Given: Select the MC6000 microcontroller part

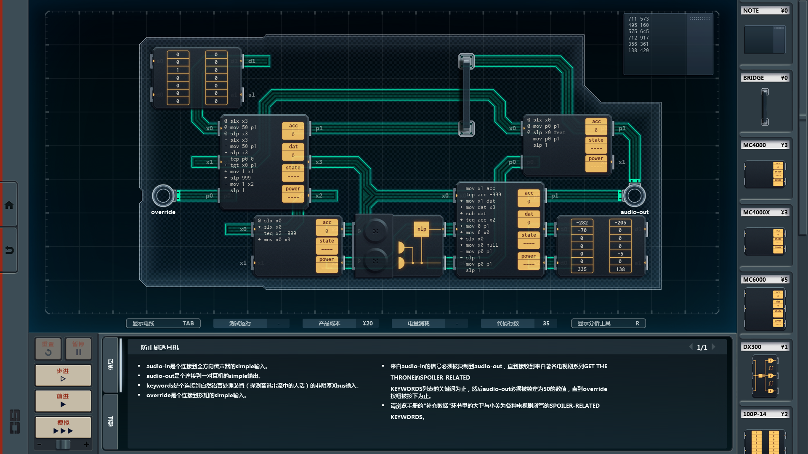Looking at the screenshot, I should [765, 309].
